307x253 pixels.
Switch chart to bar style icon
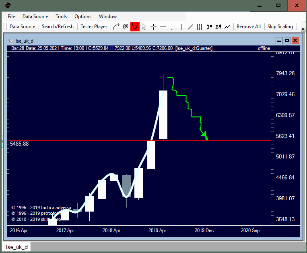tap(200, 27)
